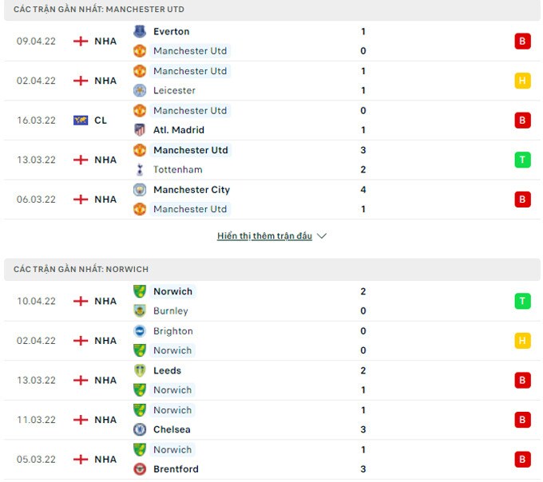Click the Burnley club crest icon
The image size is (543, 482).
click(x=140, y=310)
